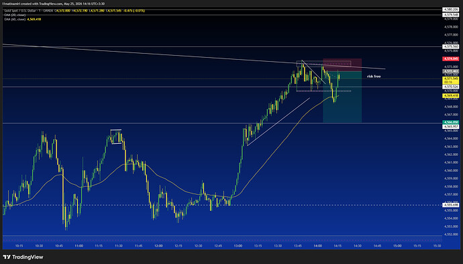463x264 pixels.
Task: Click the green take-profit label 4,566.050
Action: [451, 122]
